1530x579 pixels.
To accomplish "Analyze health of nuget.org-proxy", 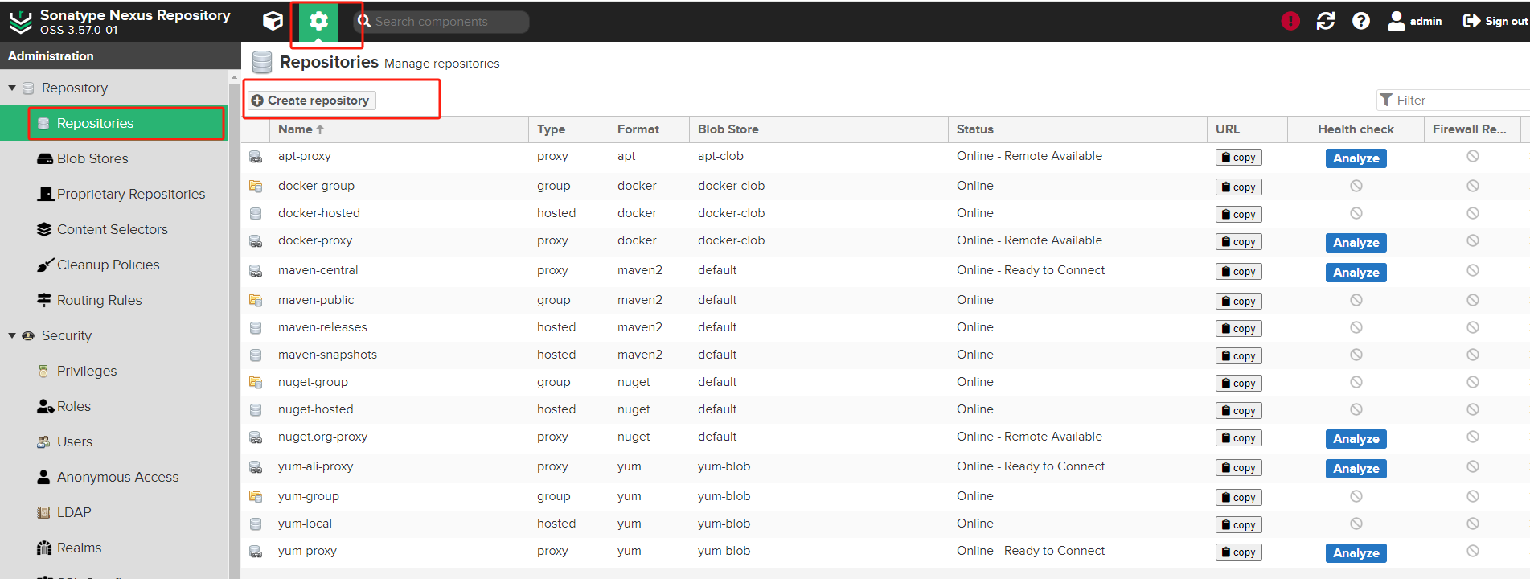I will [x=1356, y=439].
